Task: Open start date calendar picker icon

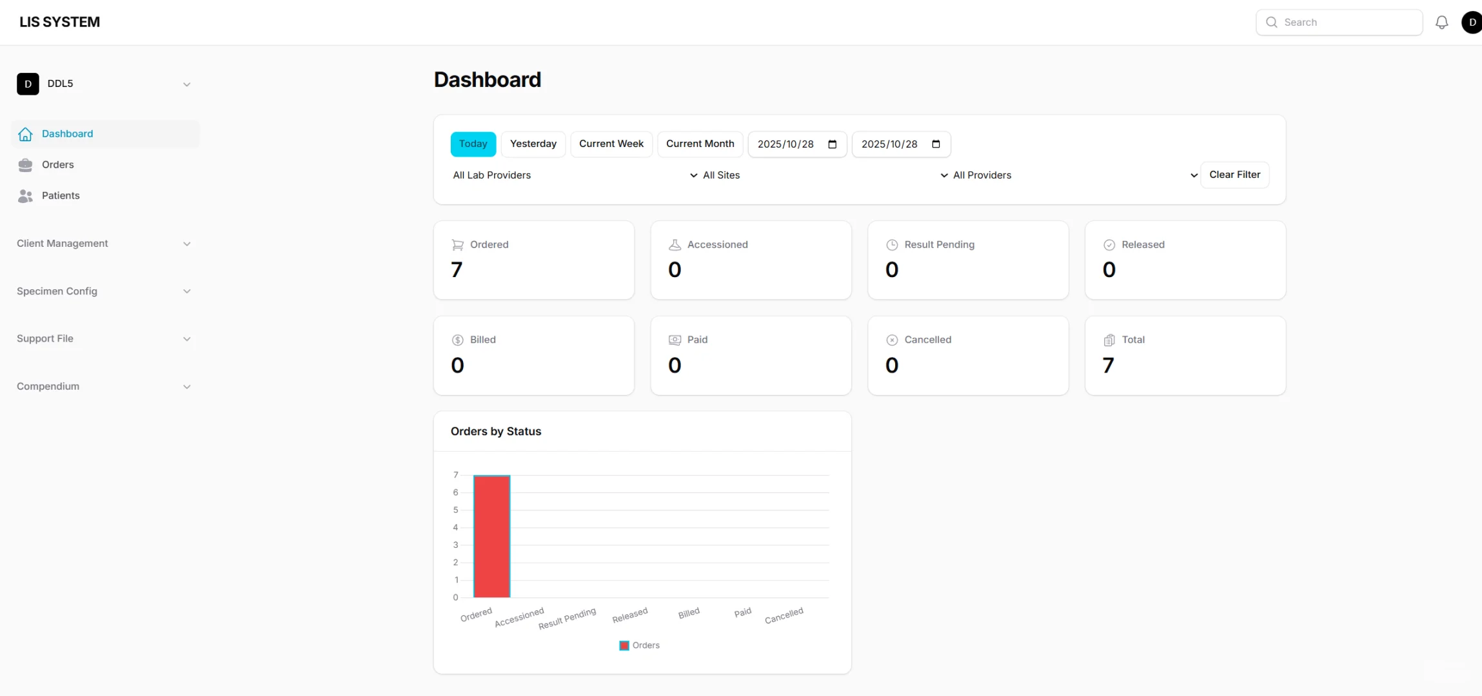Action: pos(832,144)
